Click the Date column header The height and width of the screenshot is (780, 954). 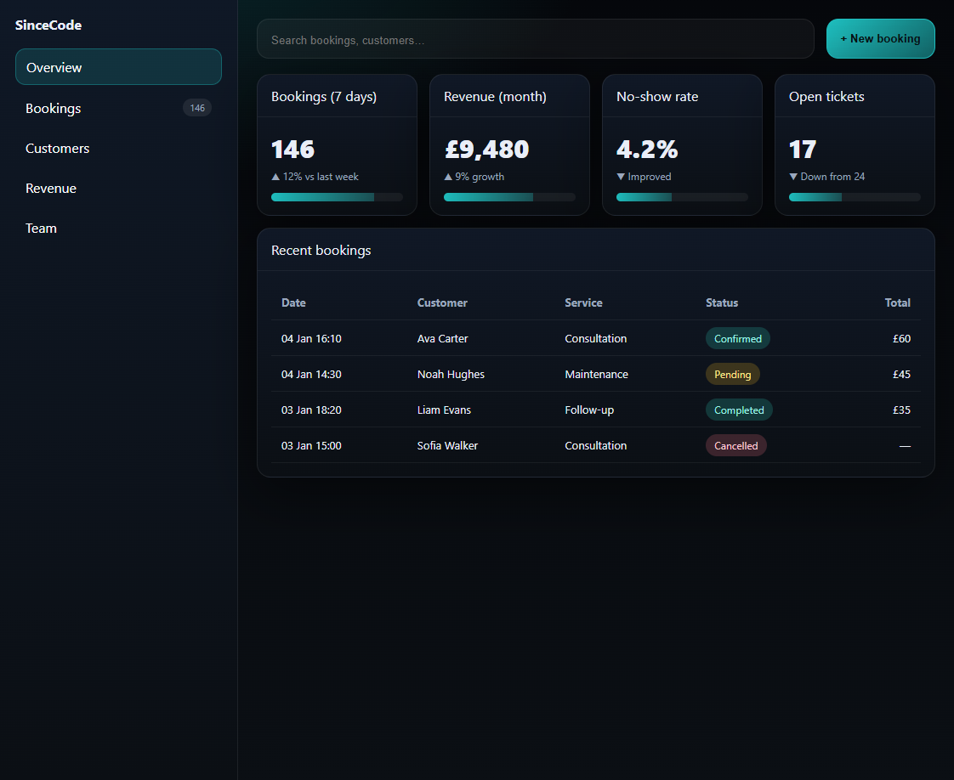[293, 302]
